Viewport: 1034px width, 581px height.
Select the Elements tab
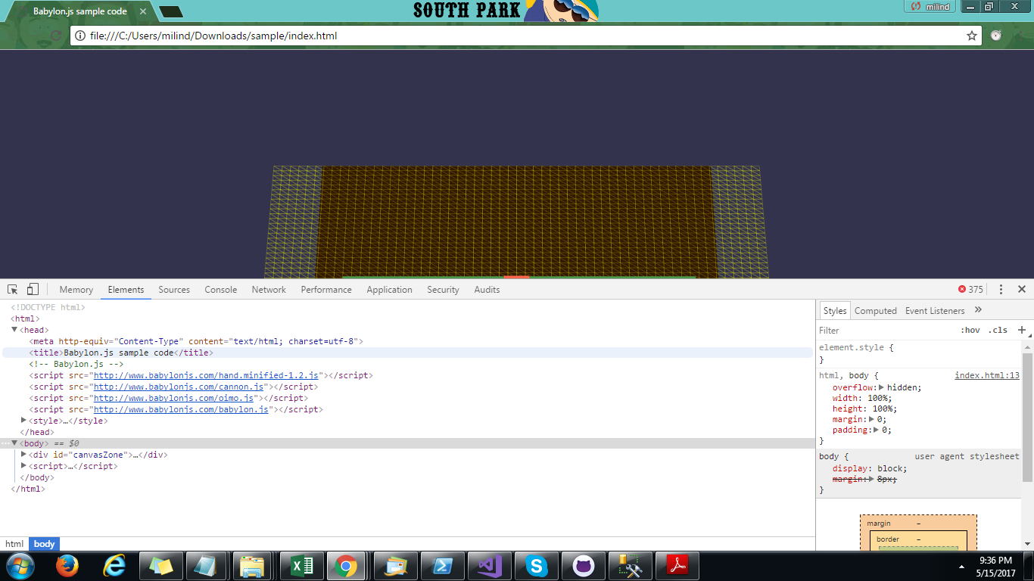[126, 290]
